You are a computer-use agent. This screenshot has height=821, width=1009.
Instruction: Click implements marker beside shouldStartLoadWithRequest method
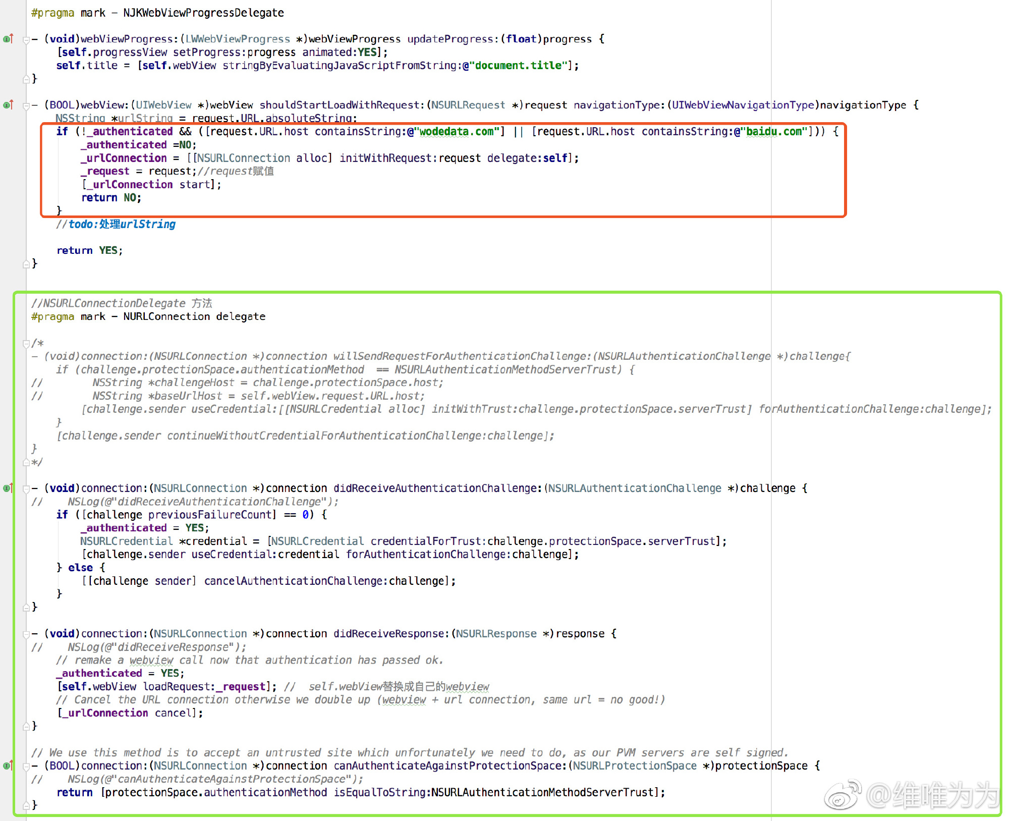coord(8,105)
